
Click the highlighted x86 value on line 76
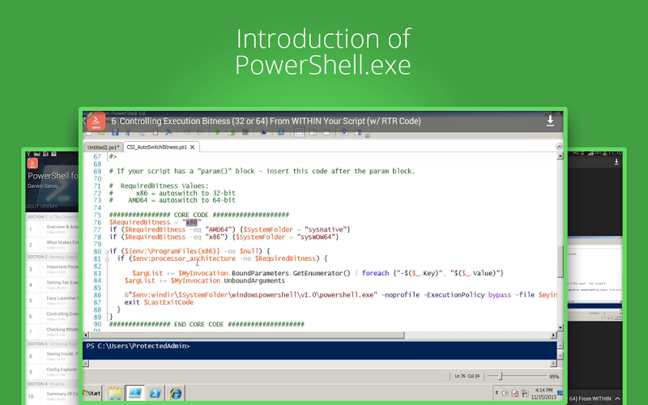[191, 222]
